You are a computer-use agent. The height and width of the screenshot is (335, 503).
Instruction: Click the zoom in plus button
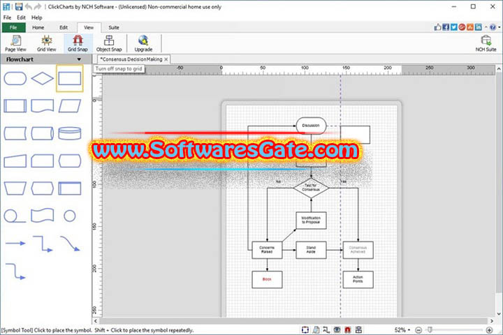tap(489, 330)
